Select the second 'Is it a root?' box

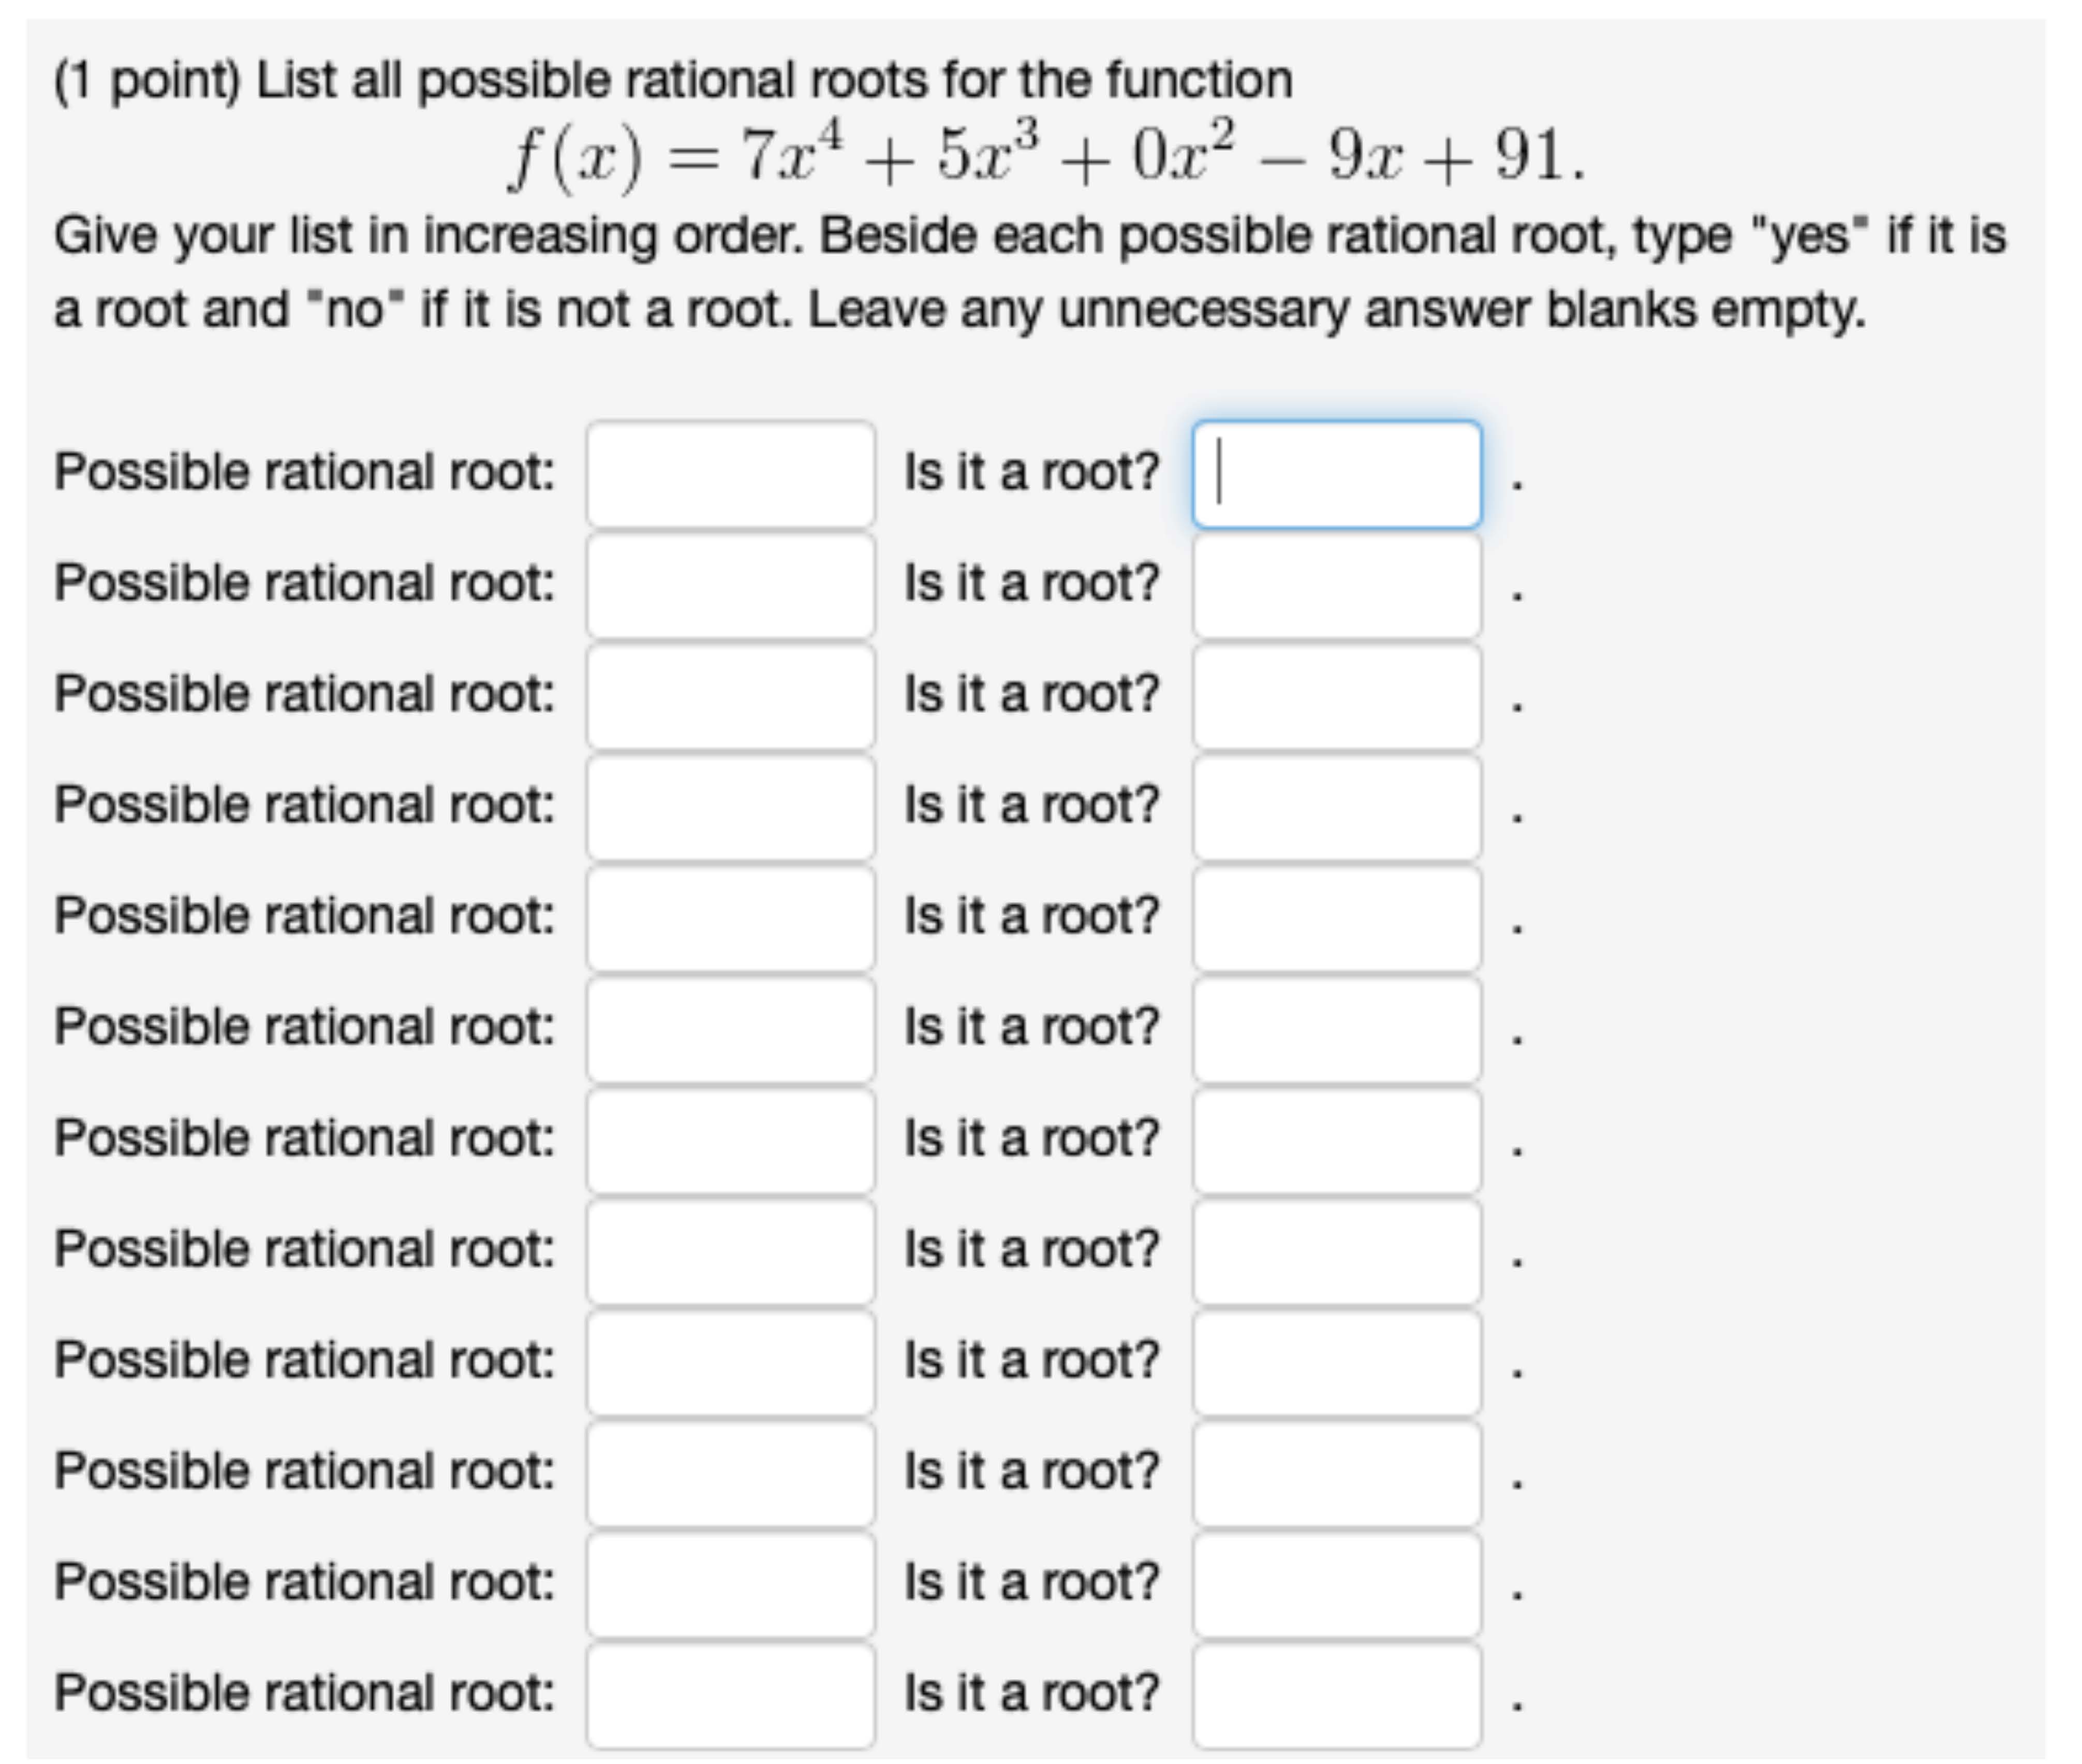1336,585
